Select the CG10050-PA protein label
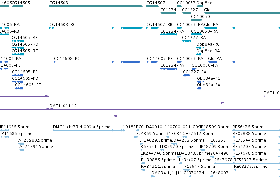280x178 pixels. (x=205, y=65)
